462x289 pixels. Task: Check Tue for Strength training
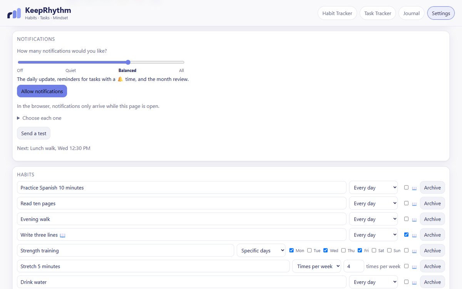[x=309, y=250]
